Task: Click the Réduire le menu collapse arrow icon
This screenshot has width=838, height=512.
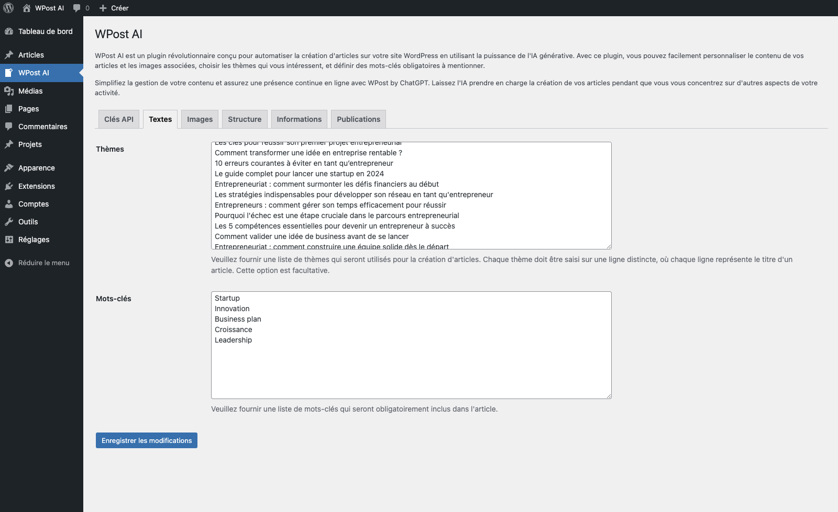Action: click(9, 263)
